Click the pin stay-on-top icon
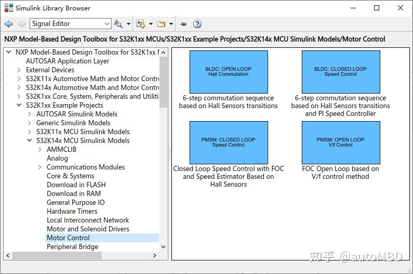Screen dimensions: 413x274 (183, 24)
